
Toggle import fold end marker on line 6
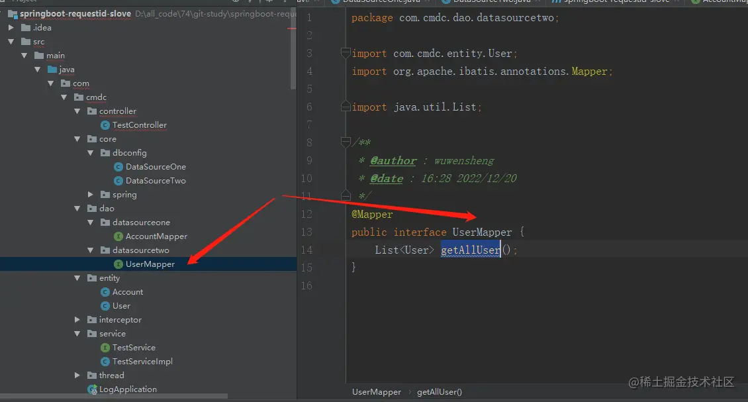(x=346, y=107)
